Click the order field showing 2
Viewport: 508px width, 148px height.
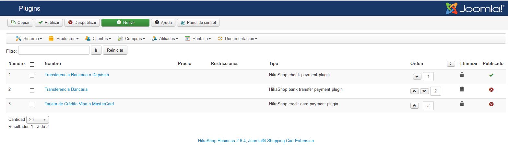pyautogui.click(x=435, y=91)
